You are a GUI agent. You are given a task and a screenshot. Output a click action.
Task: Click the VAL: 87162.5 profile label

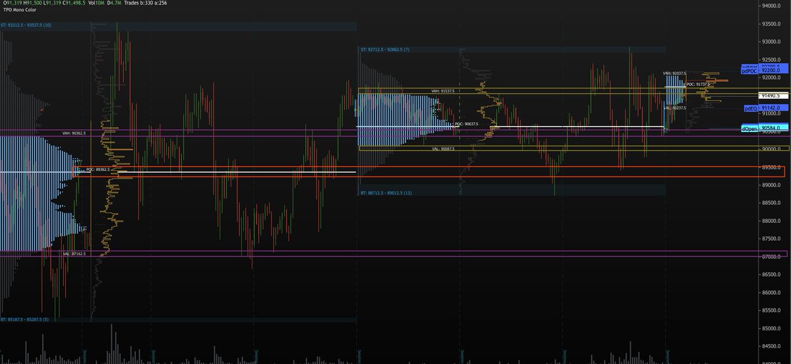coord(74,253)
